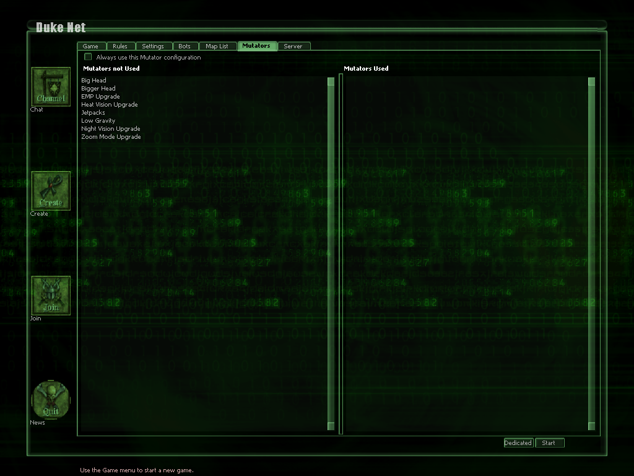Open the Channel chat icon
This screenshot has width=634, height=476.
tap(51, 87)
